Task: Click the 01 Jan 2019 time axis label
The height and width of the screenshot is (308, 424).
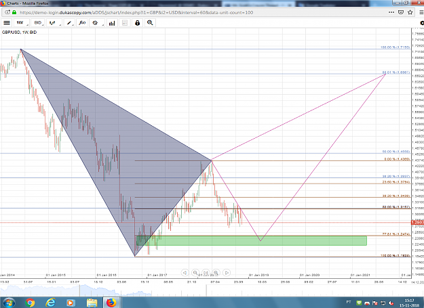Action: click(x=258, y=275)
